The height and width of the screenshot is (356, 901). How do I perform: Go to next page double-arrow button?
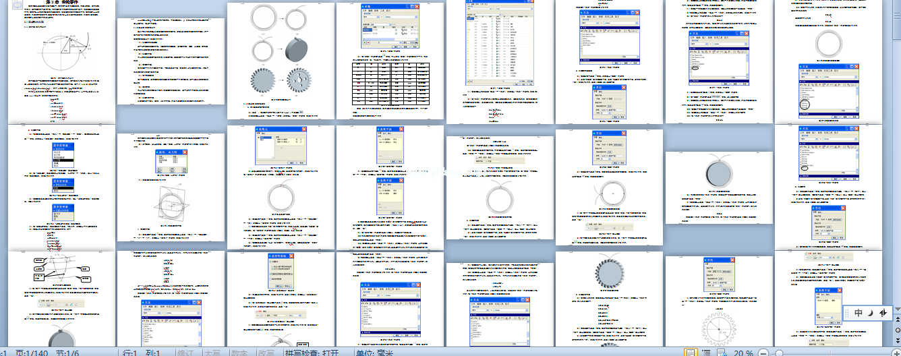tap(896, 340)
